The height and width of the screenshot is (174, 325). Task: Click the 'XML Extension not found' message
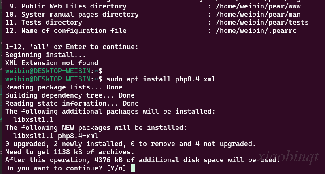[51, 63]
